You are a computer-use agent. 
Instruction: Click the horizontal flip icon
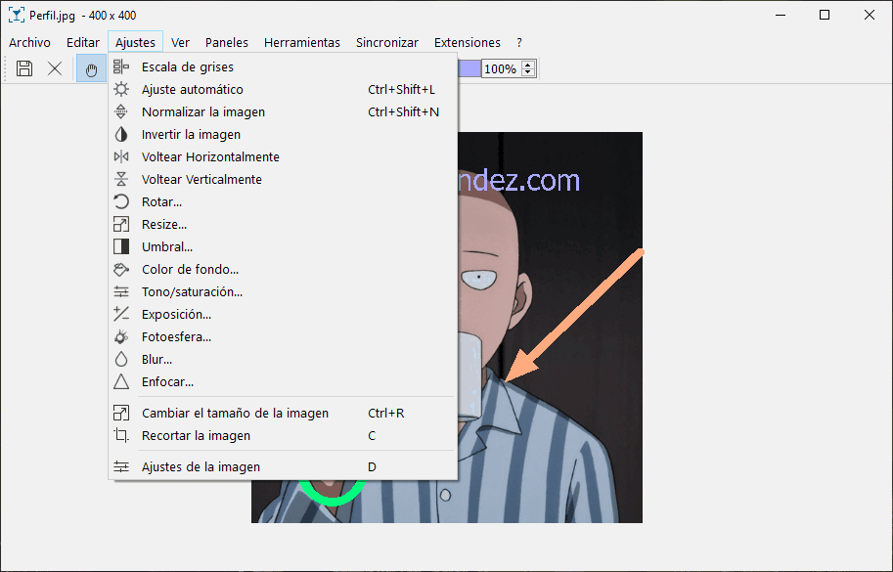(x=120, y=156)
